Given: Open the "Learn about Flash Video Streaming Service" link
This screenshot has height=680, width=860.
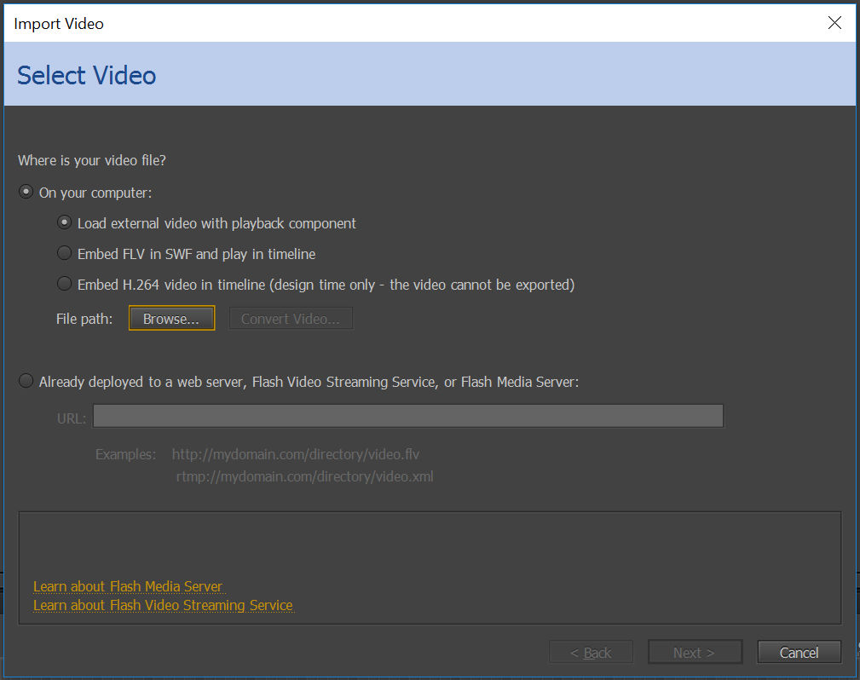Looking at the screenshot, I should click(163, 605).
